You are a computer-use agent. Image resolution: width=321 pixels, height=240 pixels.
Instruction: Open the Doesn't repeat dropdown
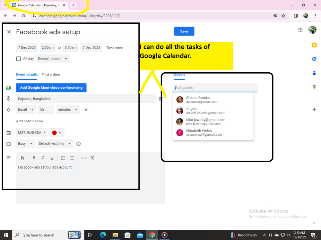53,59
